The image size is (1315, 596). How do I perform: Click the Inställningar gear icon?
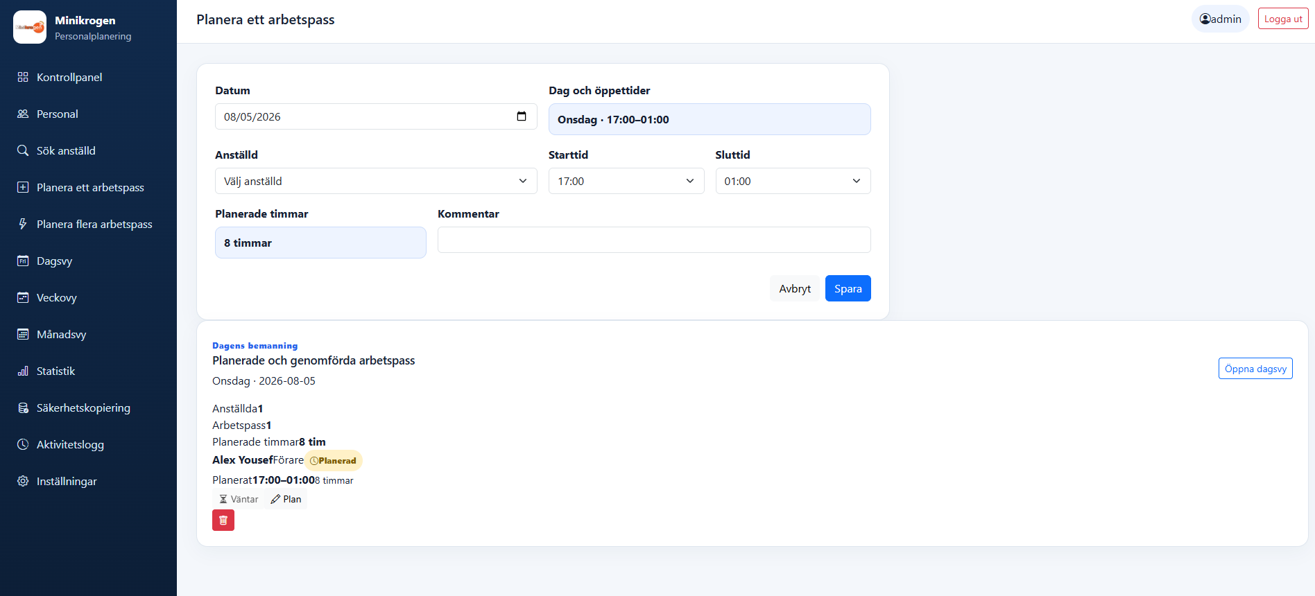(x=23, y=481)
